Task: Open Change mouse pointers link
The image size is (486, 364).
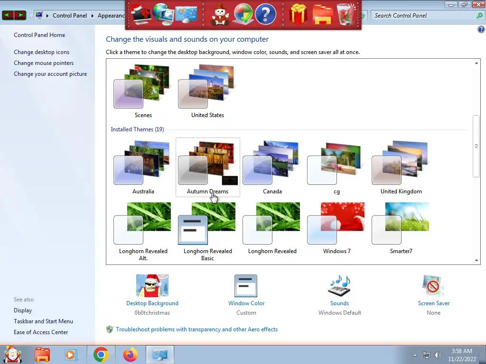Action: click(44, 63)
